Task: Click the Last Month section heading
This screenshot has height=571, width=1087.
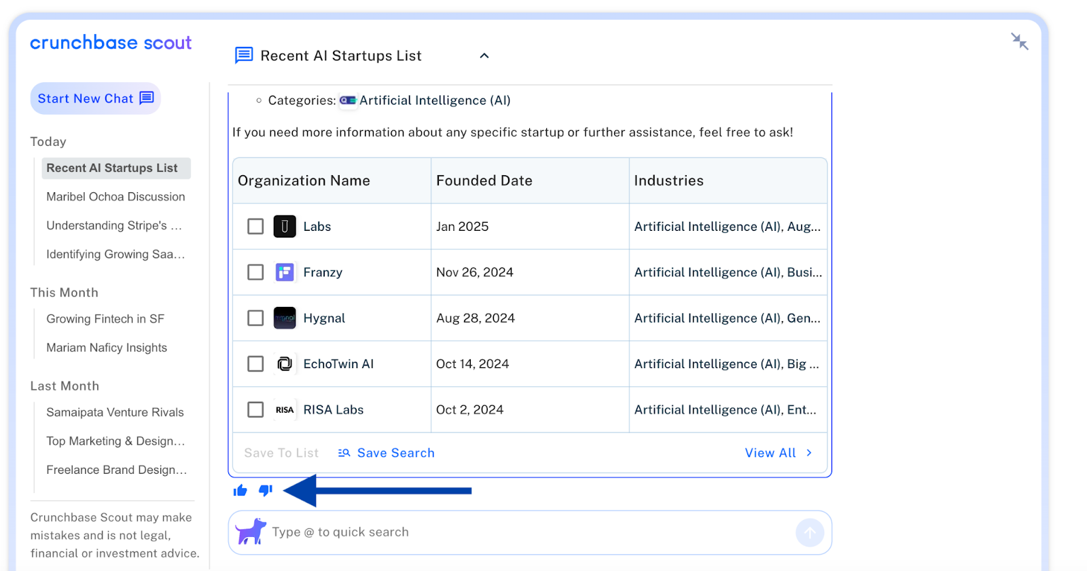Action: click(65, 386)
